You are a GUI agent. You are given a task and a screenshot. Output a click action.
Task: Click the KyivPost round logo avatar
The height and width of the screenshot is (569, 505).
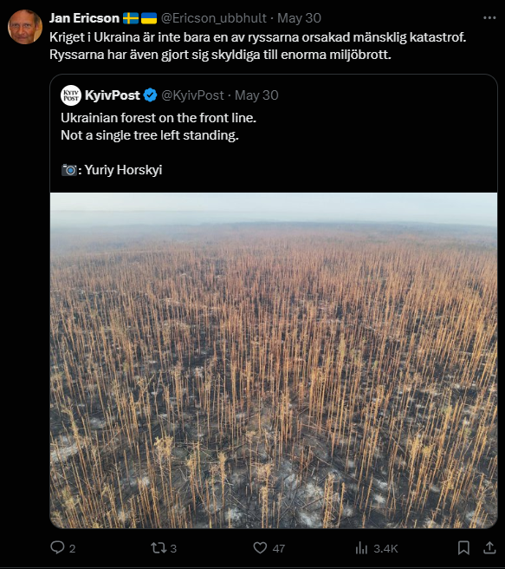(x=71, y=95)
